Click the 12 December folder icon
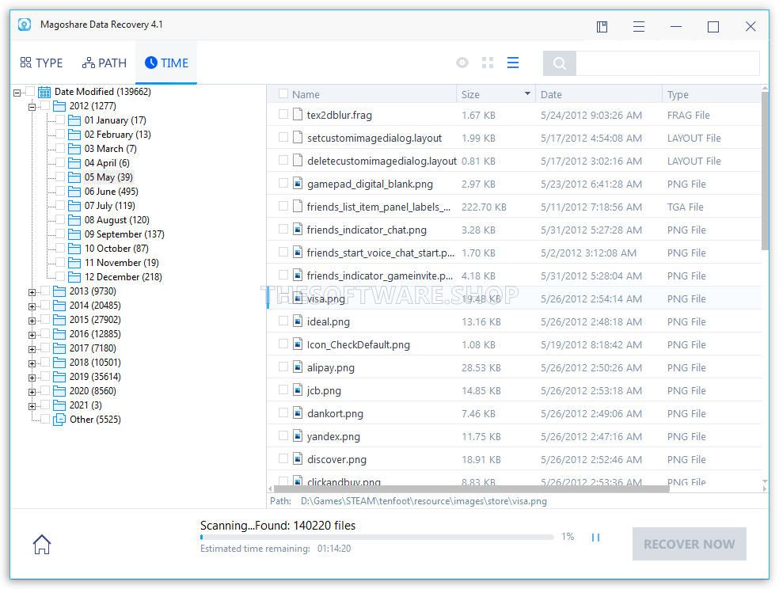 [x=74, y=277]
